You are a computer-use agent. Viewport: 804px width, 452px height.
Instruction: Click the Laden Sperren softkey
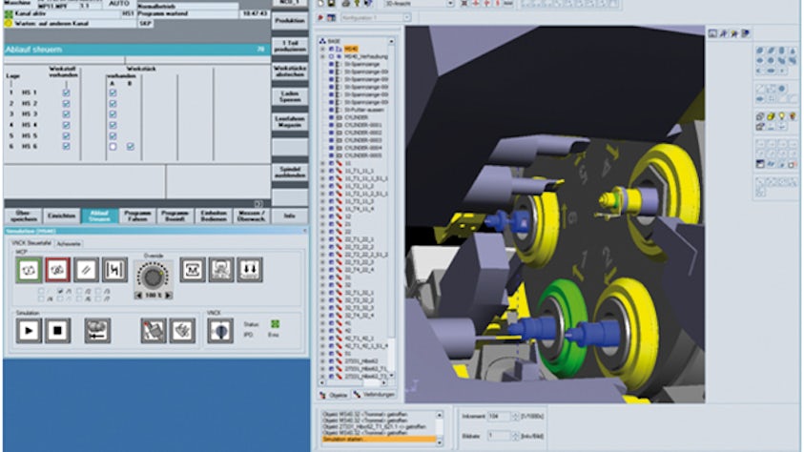click(290, 96)
